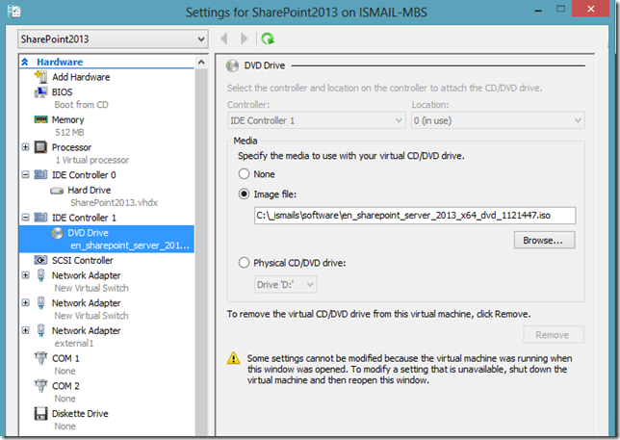
Task: Click the IDE Controller 0 icon
Action: point(40,174)
